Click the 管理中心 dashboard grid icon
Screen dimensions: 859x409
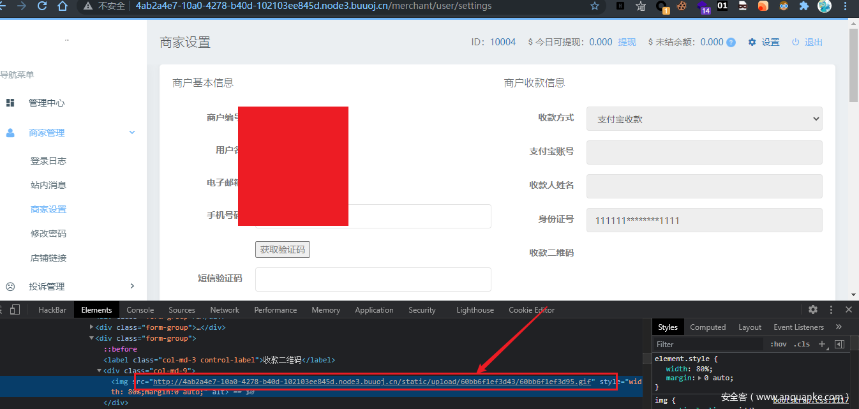coord(10,103)
